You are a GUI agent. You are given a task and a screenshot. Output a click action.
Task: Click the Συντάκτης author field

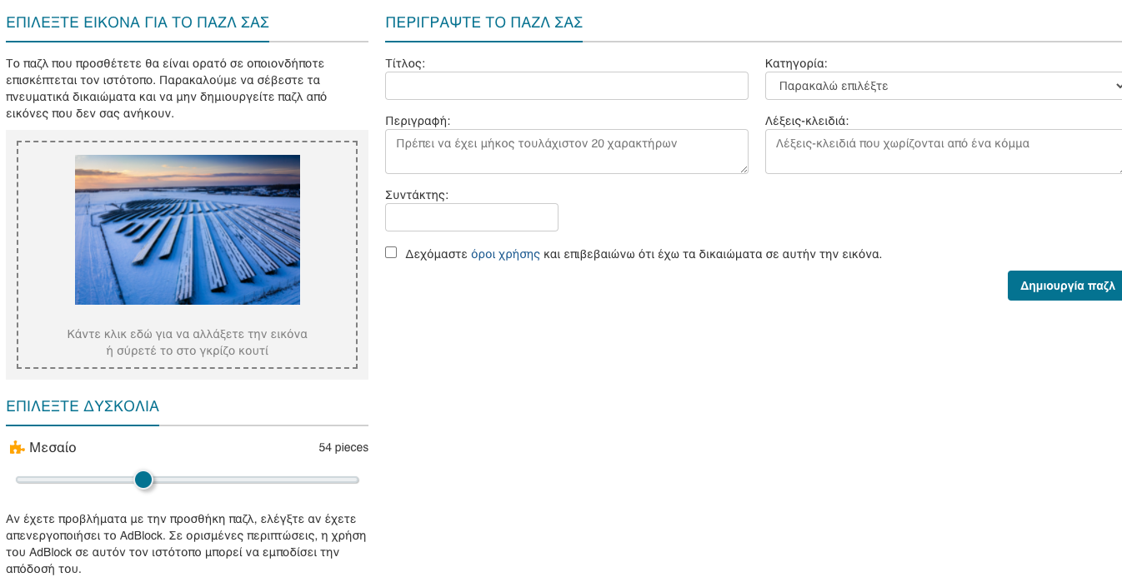[x=472, y=217]
